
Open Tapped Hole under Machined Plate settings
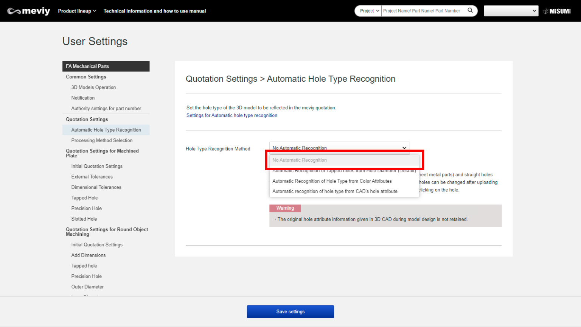point(84,198)
